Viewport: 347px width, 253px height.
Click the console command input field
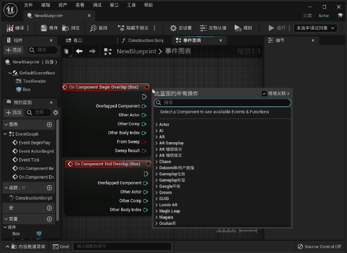pyautogui.click(x=122, y=246)
